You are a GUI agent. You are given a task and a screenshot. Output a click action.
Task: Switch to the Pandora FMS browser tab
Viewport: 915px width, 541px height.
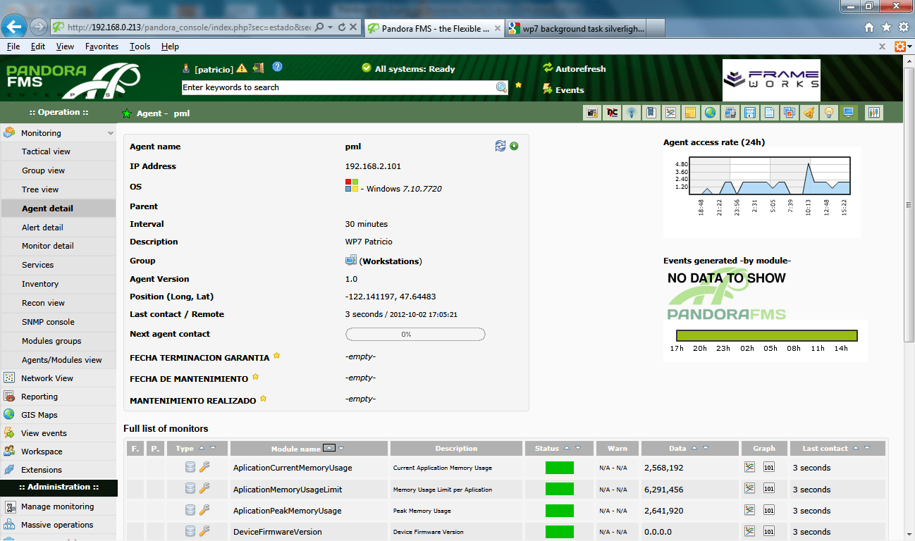coord(434,28)
